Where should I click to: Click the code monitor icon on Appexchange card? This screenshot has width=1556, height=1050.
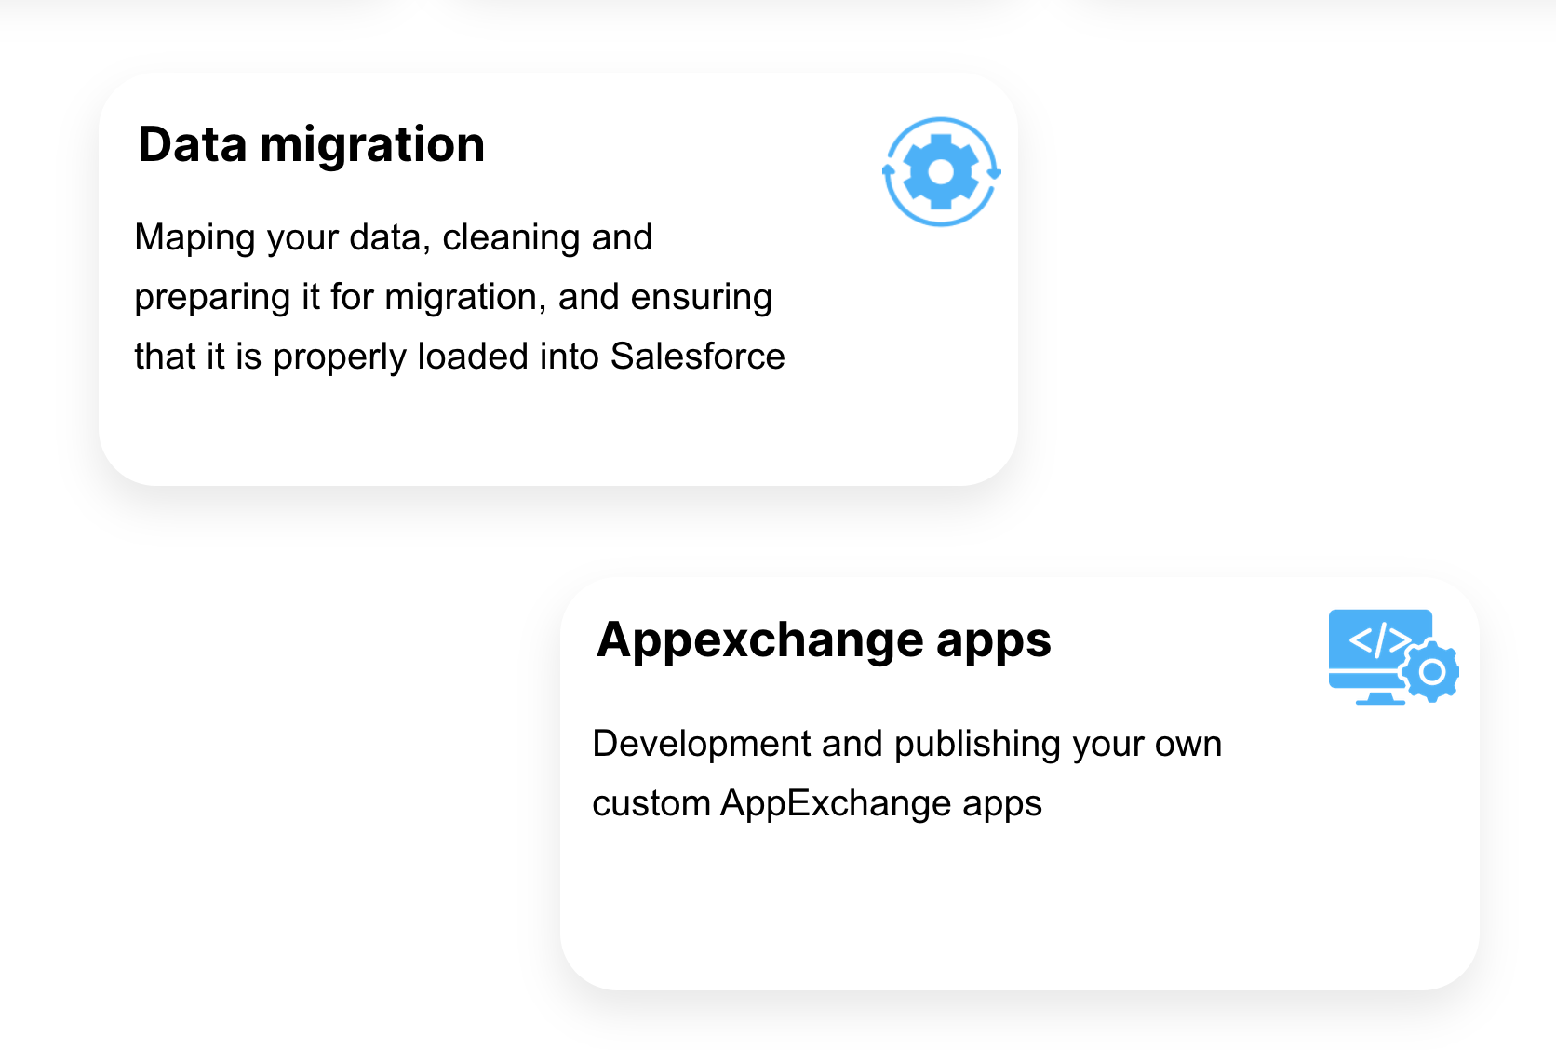(x=1393, y=657)
